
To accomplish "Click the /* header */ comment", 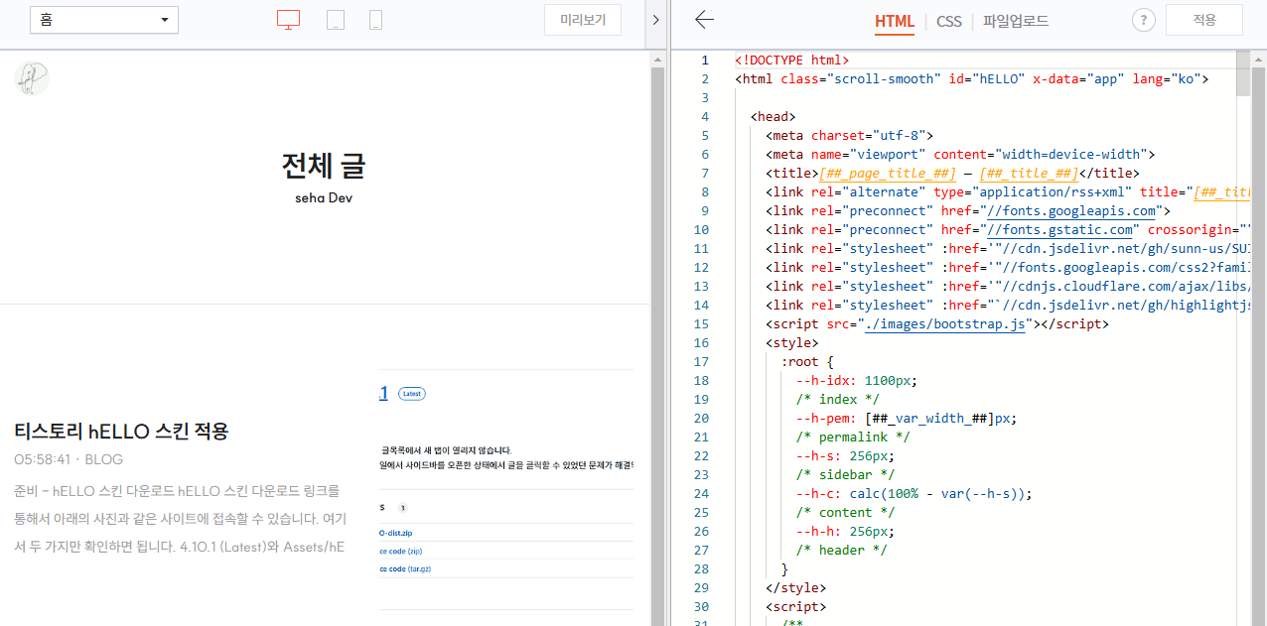I will [x=841, y=551].
